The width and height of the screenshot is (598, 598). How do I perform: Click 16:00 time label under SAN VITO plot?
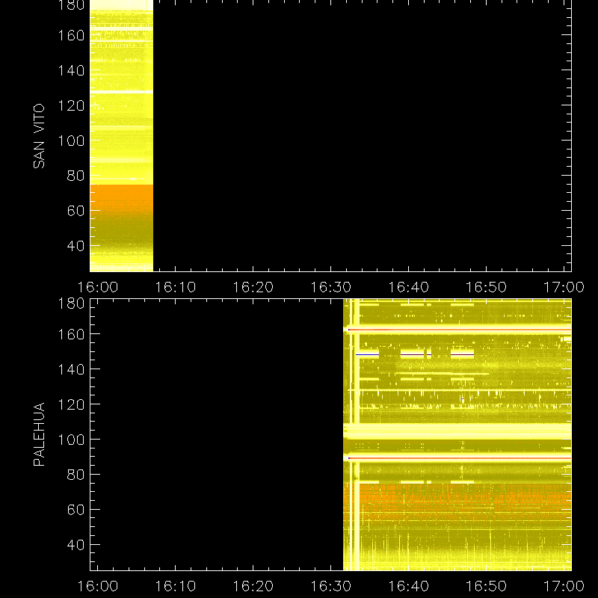point(98,287)
